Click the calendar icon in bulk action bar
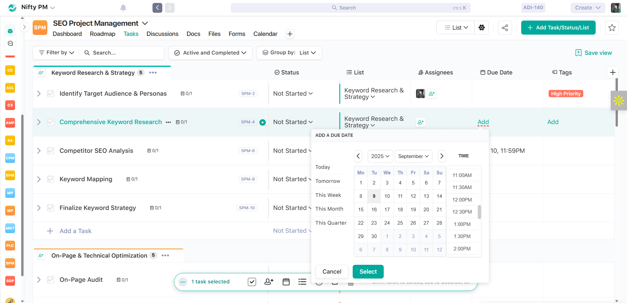This screenshot has width=627, height=303. tap(286, 282)
